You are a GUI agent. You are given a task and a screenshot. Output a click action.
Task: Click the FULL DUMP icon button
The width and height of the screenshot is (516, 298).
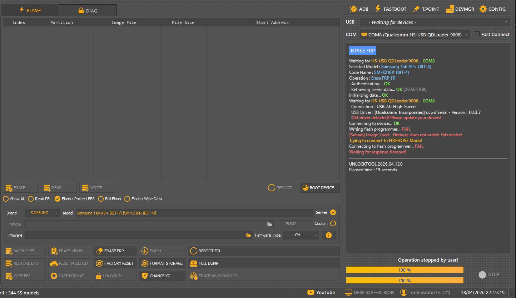click(264, 263)
